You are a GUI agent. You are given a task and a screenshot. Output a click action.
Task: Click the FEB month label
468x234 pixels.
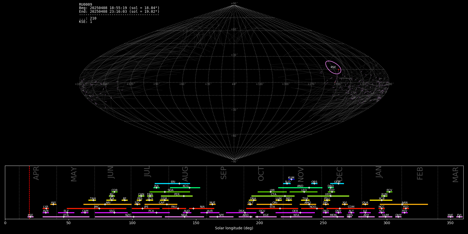click(420, 173)
